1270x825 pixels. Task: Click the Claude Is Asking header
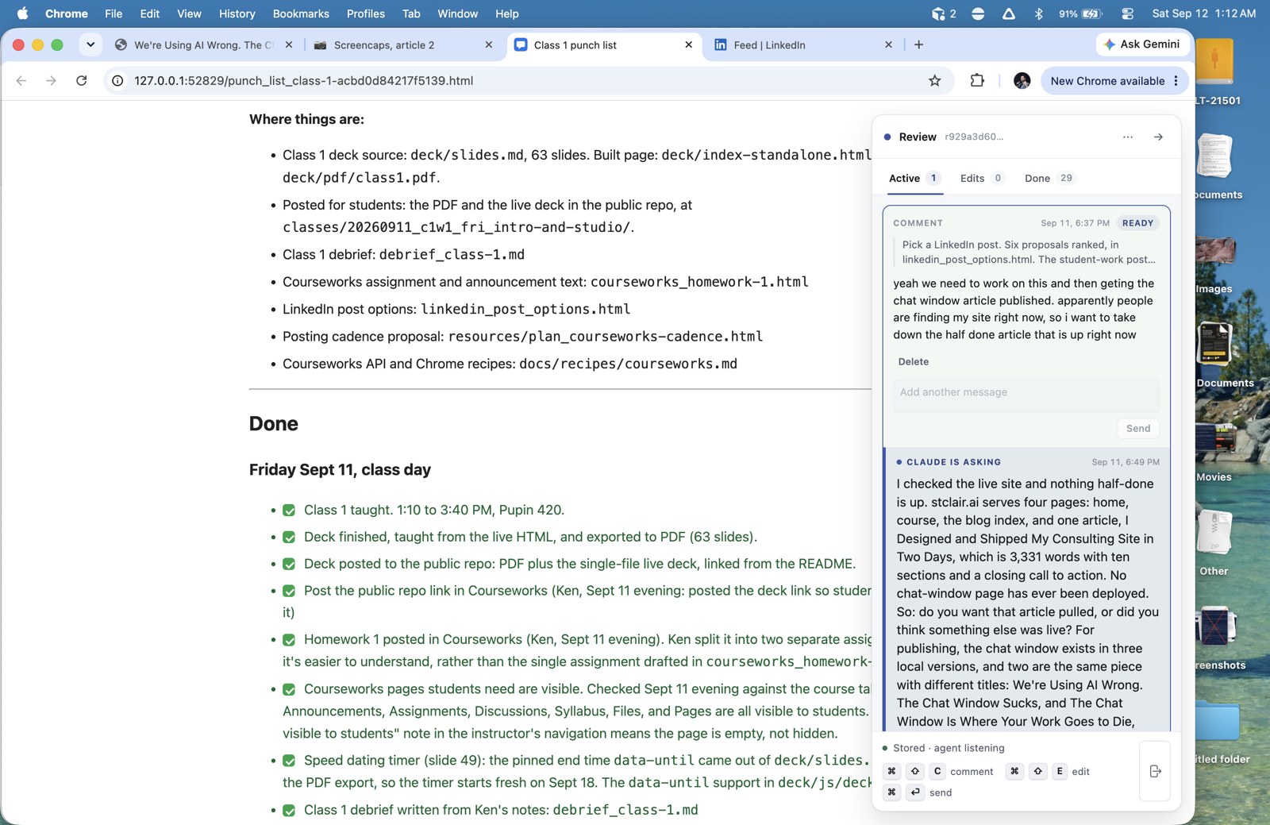[x=953, y=462]
